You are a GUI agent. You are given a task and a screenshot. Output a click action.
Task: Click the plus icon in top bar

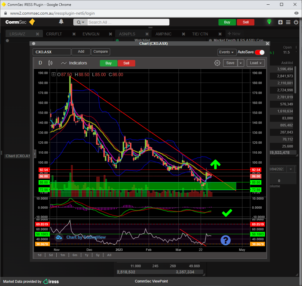coord(280,22)
